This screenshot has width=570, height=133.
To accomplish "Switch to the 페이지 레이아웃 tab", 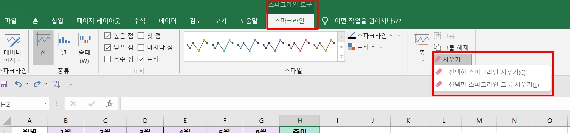I will click(x=99, y=21).
